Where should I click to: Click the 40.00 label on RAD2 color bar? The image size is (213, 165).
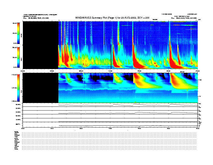(x=15, y=23)
